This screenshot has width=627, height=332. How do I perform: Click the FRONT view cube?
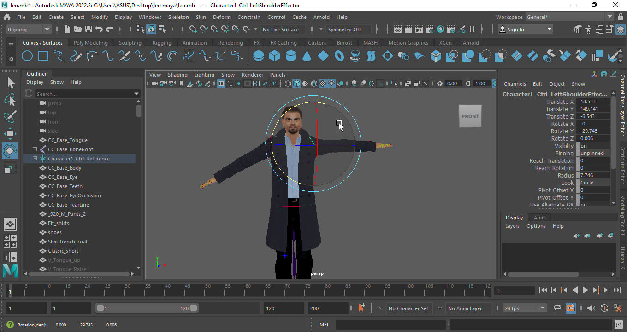470,116
